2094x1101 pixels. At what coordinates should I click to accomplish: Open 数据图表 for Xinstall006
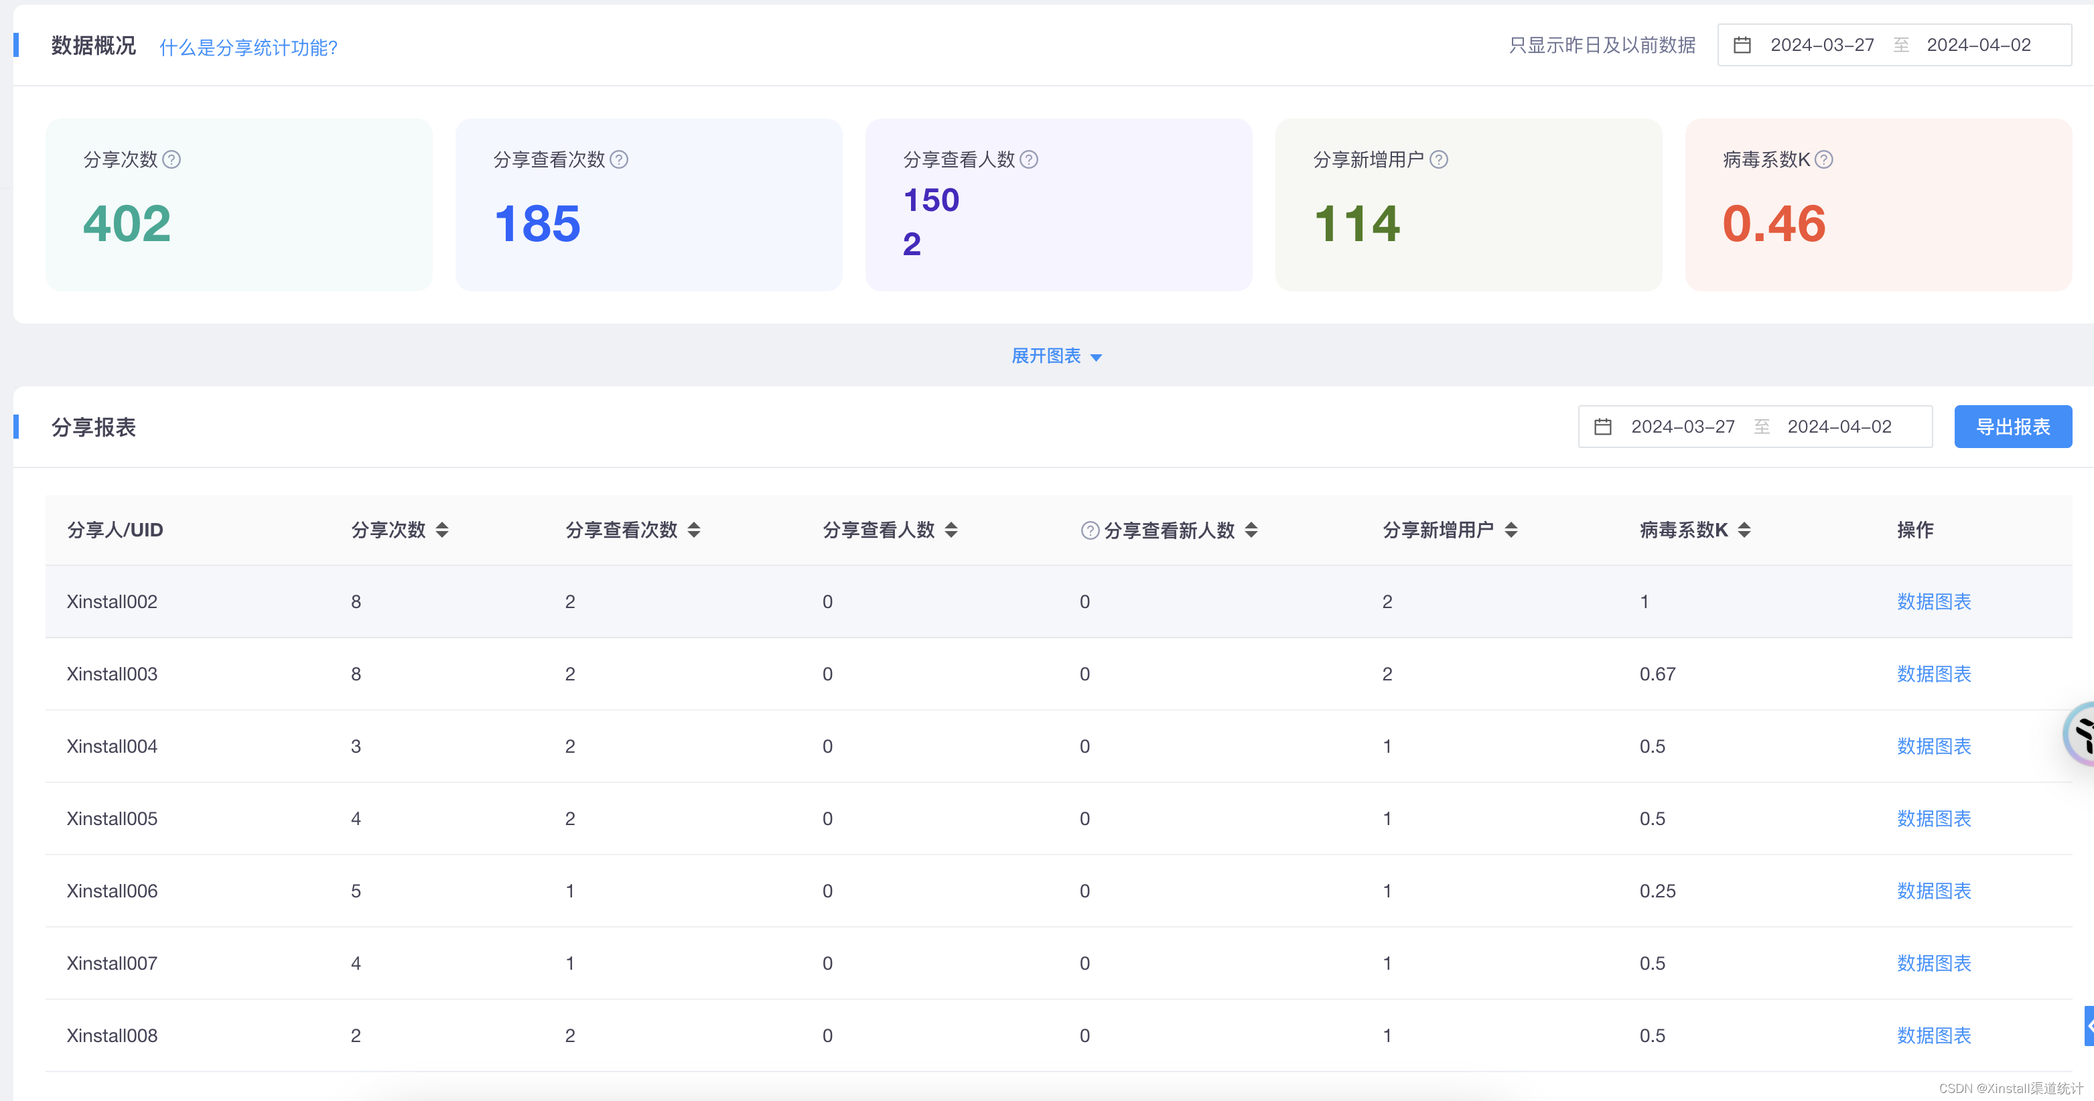coord(1934,891)
